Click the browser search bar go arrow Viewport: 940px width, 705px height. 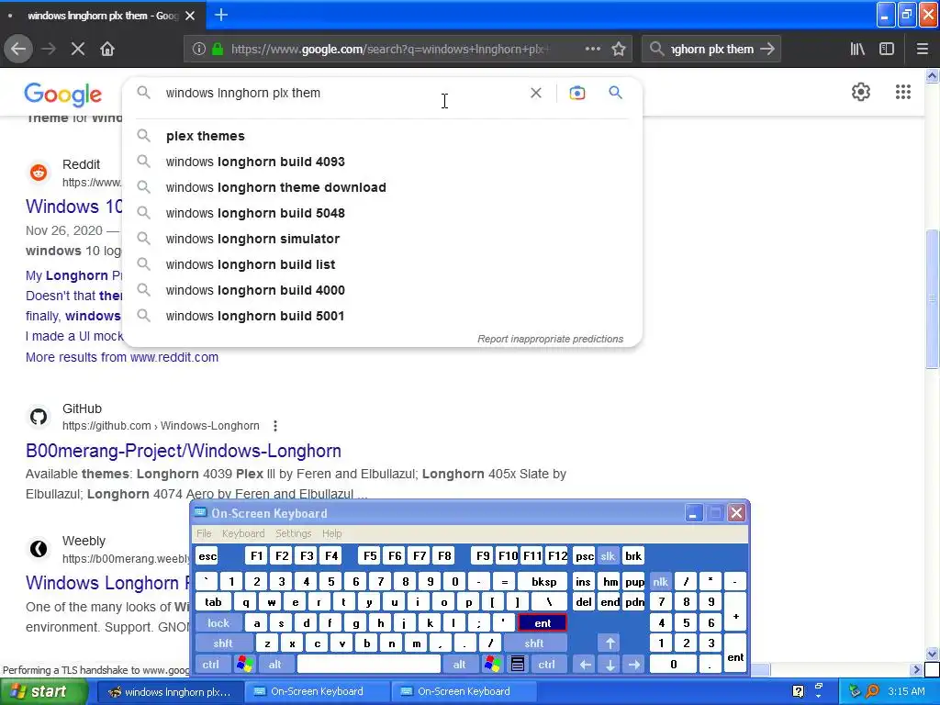click(767, 50)
